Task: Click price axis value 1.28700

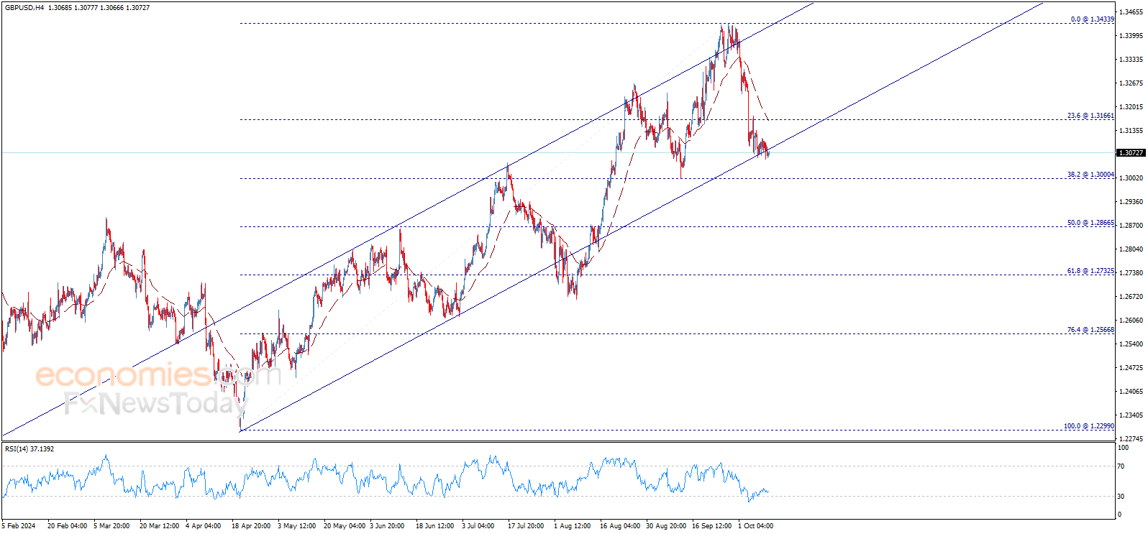Action: coord(1131,226)
